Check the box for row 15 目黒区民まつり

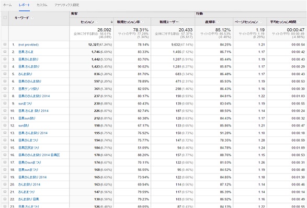(x=5, y=147)
